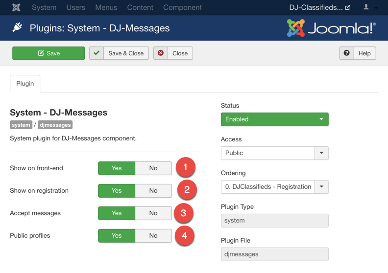Open the Access Public dropdown

(x=275, y=153)
